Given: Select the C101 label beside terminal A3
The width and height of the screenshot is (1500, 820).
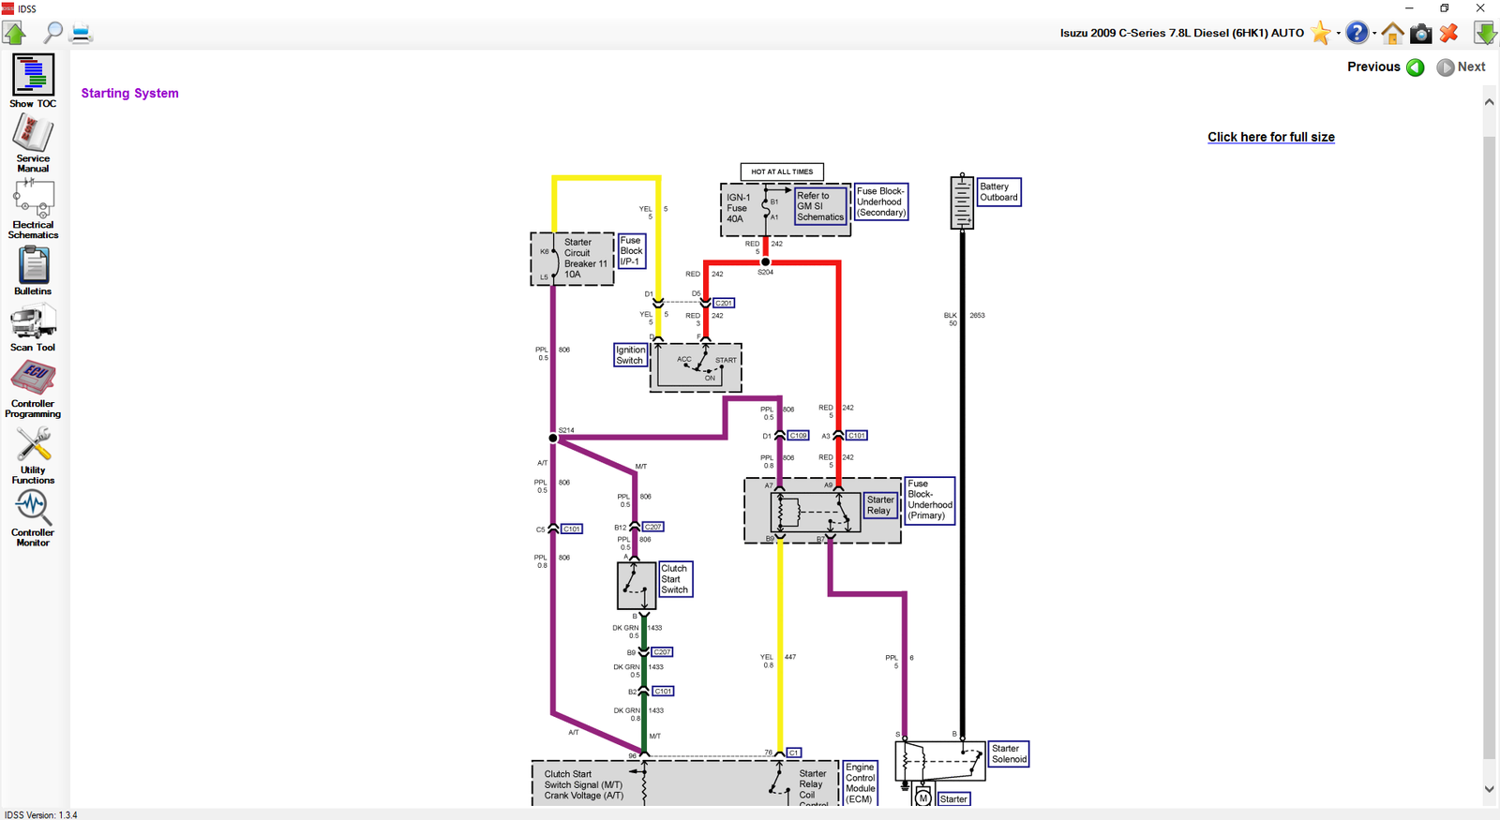Looking at the screenshot, I should (x=857, y=436).
